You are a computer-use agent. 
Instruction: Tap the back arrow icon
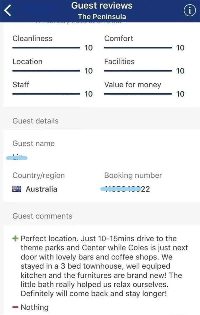[8, 10]
